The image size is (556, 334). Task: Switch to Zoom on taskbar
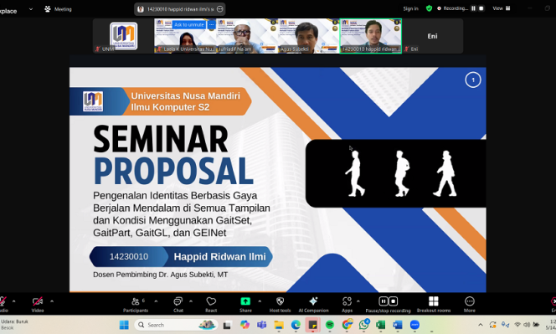click(414, 325)
